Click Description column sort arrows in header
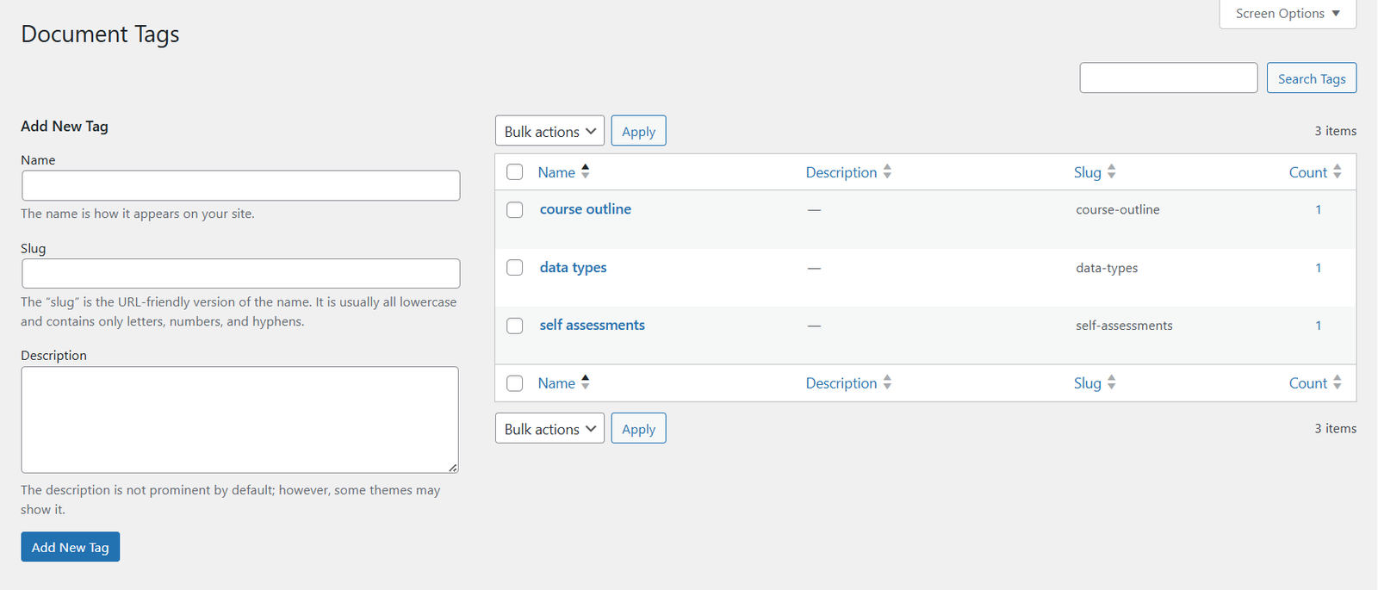1378x590 pixels. click(887, 171)
